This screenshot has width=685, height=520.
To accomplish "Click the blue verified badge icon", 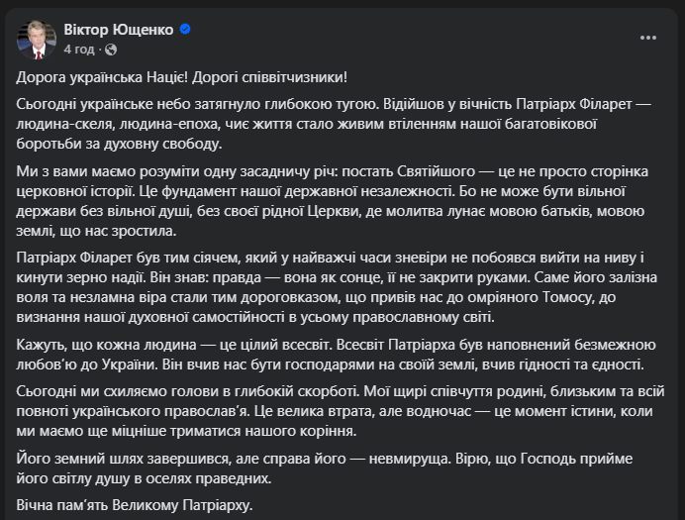I will click(x=185, y=30).
